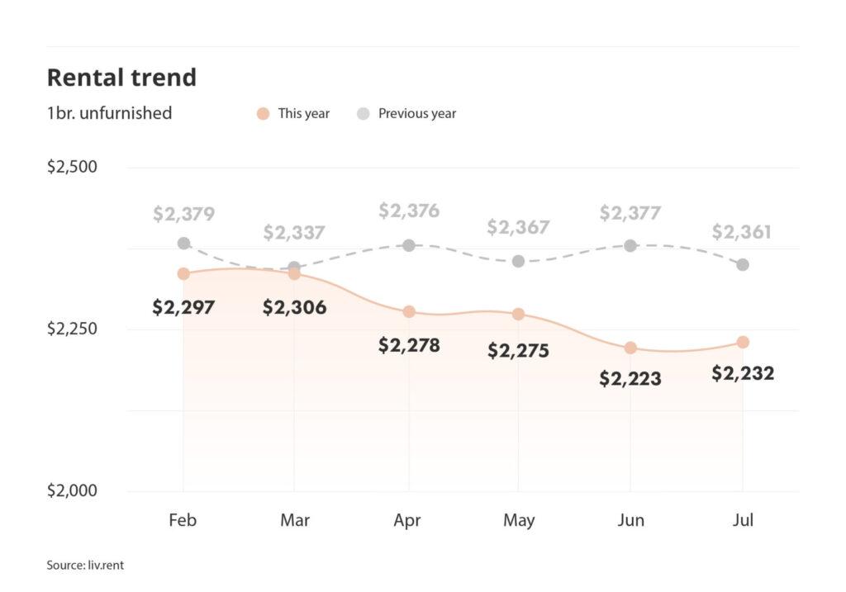This screenshot has width=846, height=592.
Task: Select previous year Apr $2,376 gray point
Action: (408, 245)
